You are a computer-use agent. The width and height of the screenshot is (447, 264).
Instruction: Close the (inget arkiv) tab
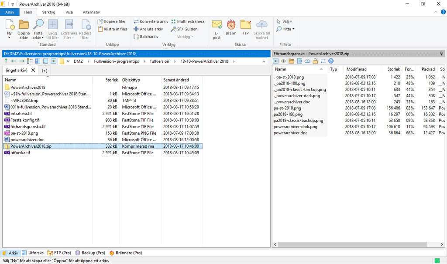click(33, 70)
